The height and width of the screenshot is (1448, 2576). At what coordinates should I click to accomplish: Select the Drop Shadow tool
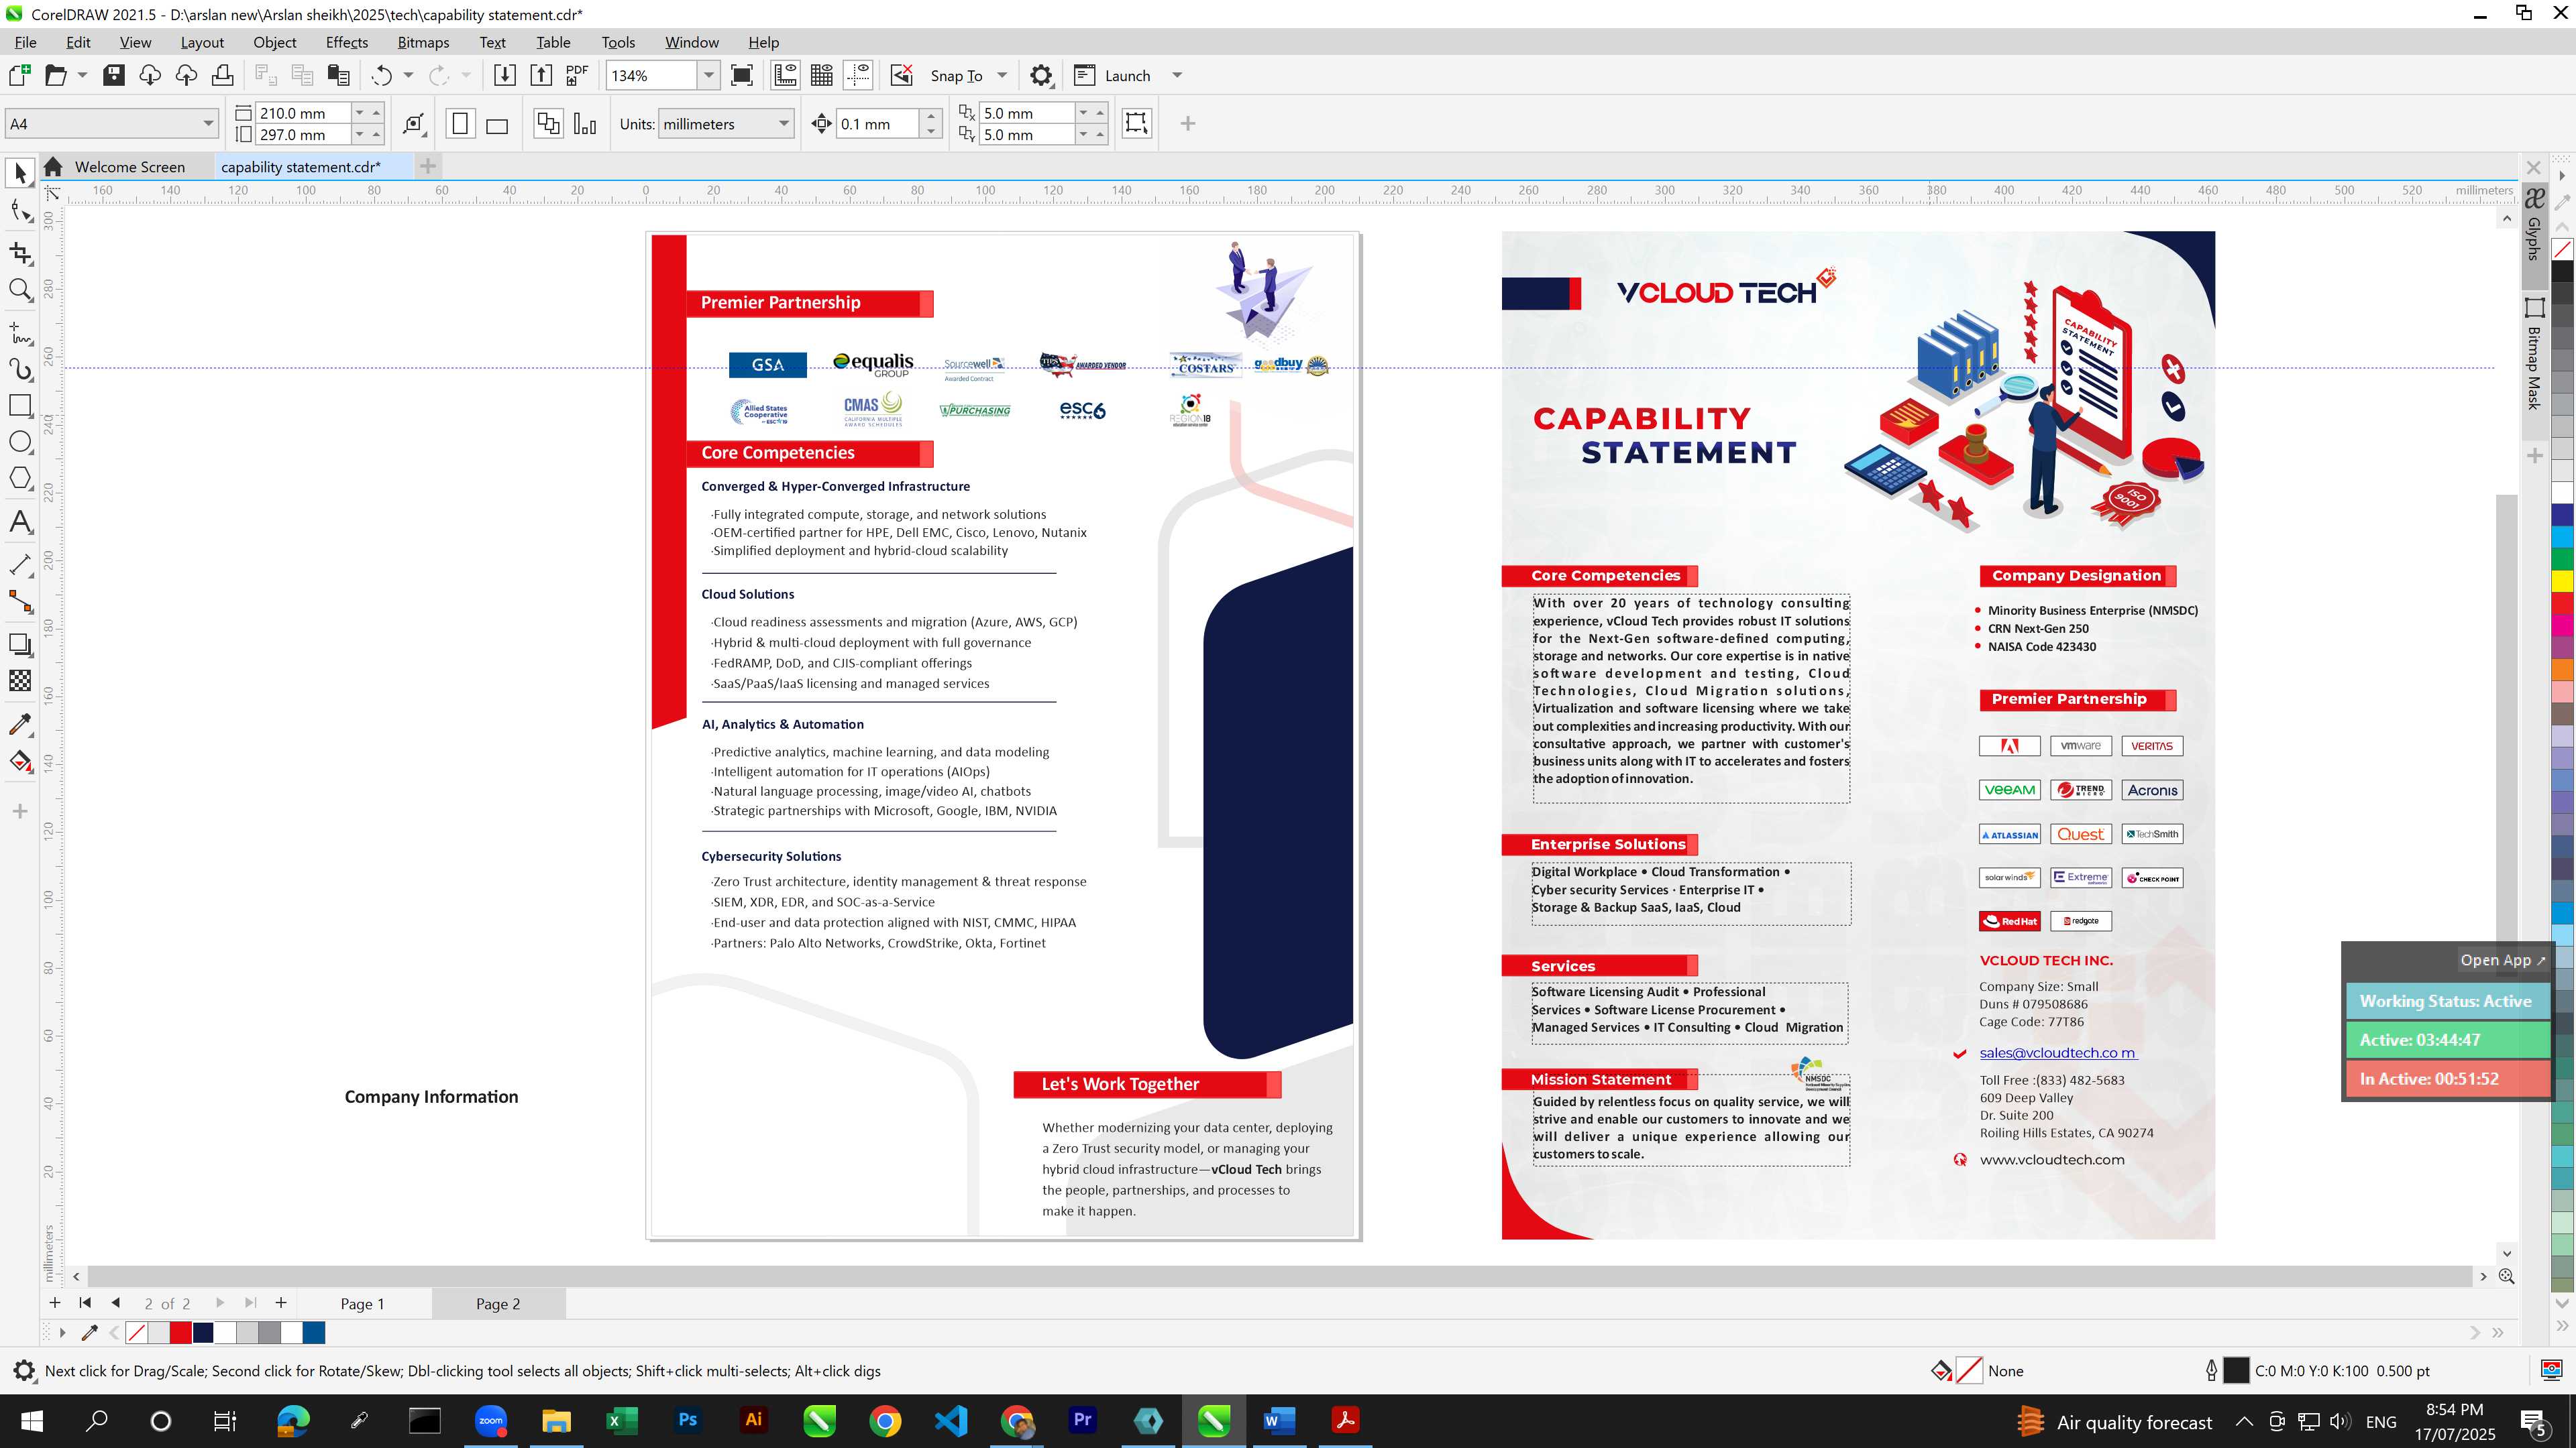20,644
